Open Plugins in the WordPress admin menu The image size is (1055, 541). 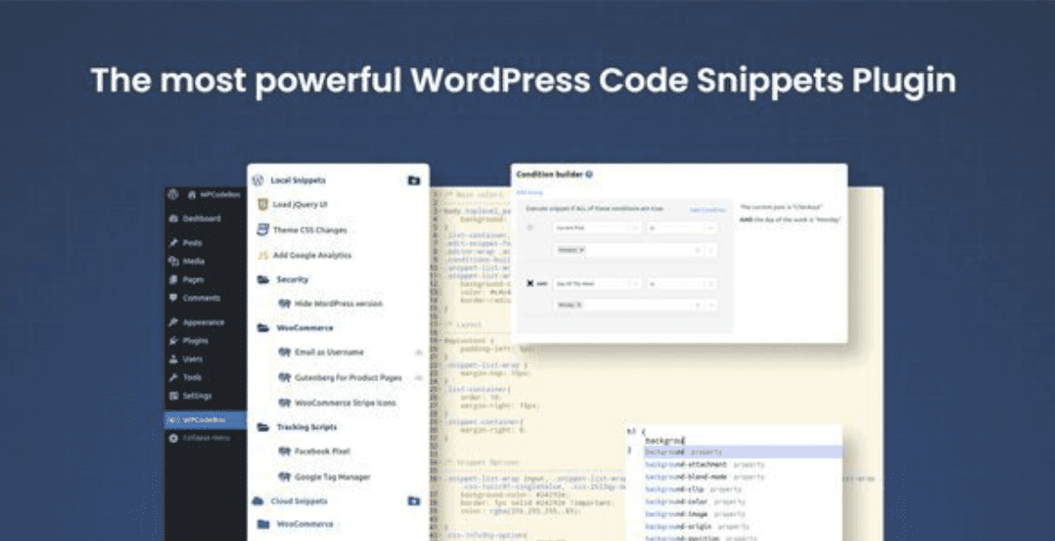195,341
